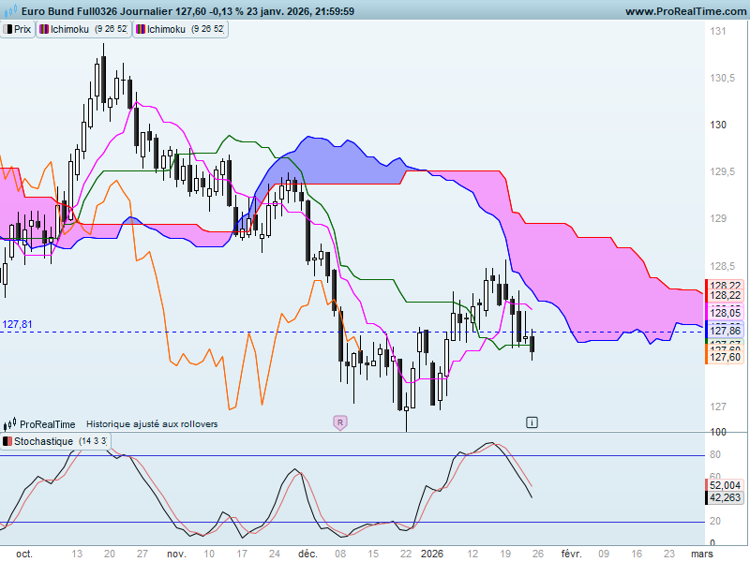
Task: Click the Stochastique indicator color icon
Action: (7, 440)
